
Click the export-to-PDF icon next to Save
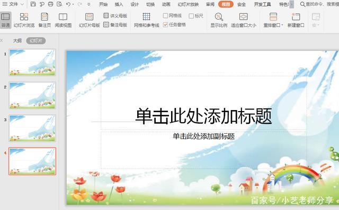coord(42,4)
